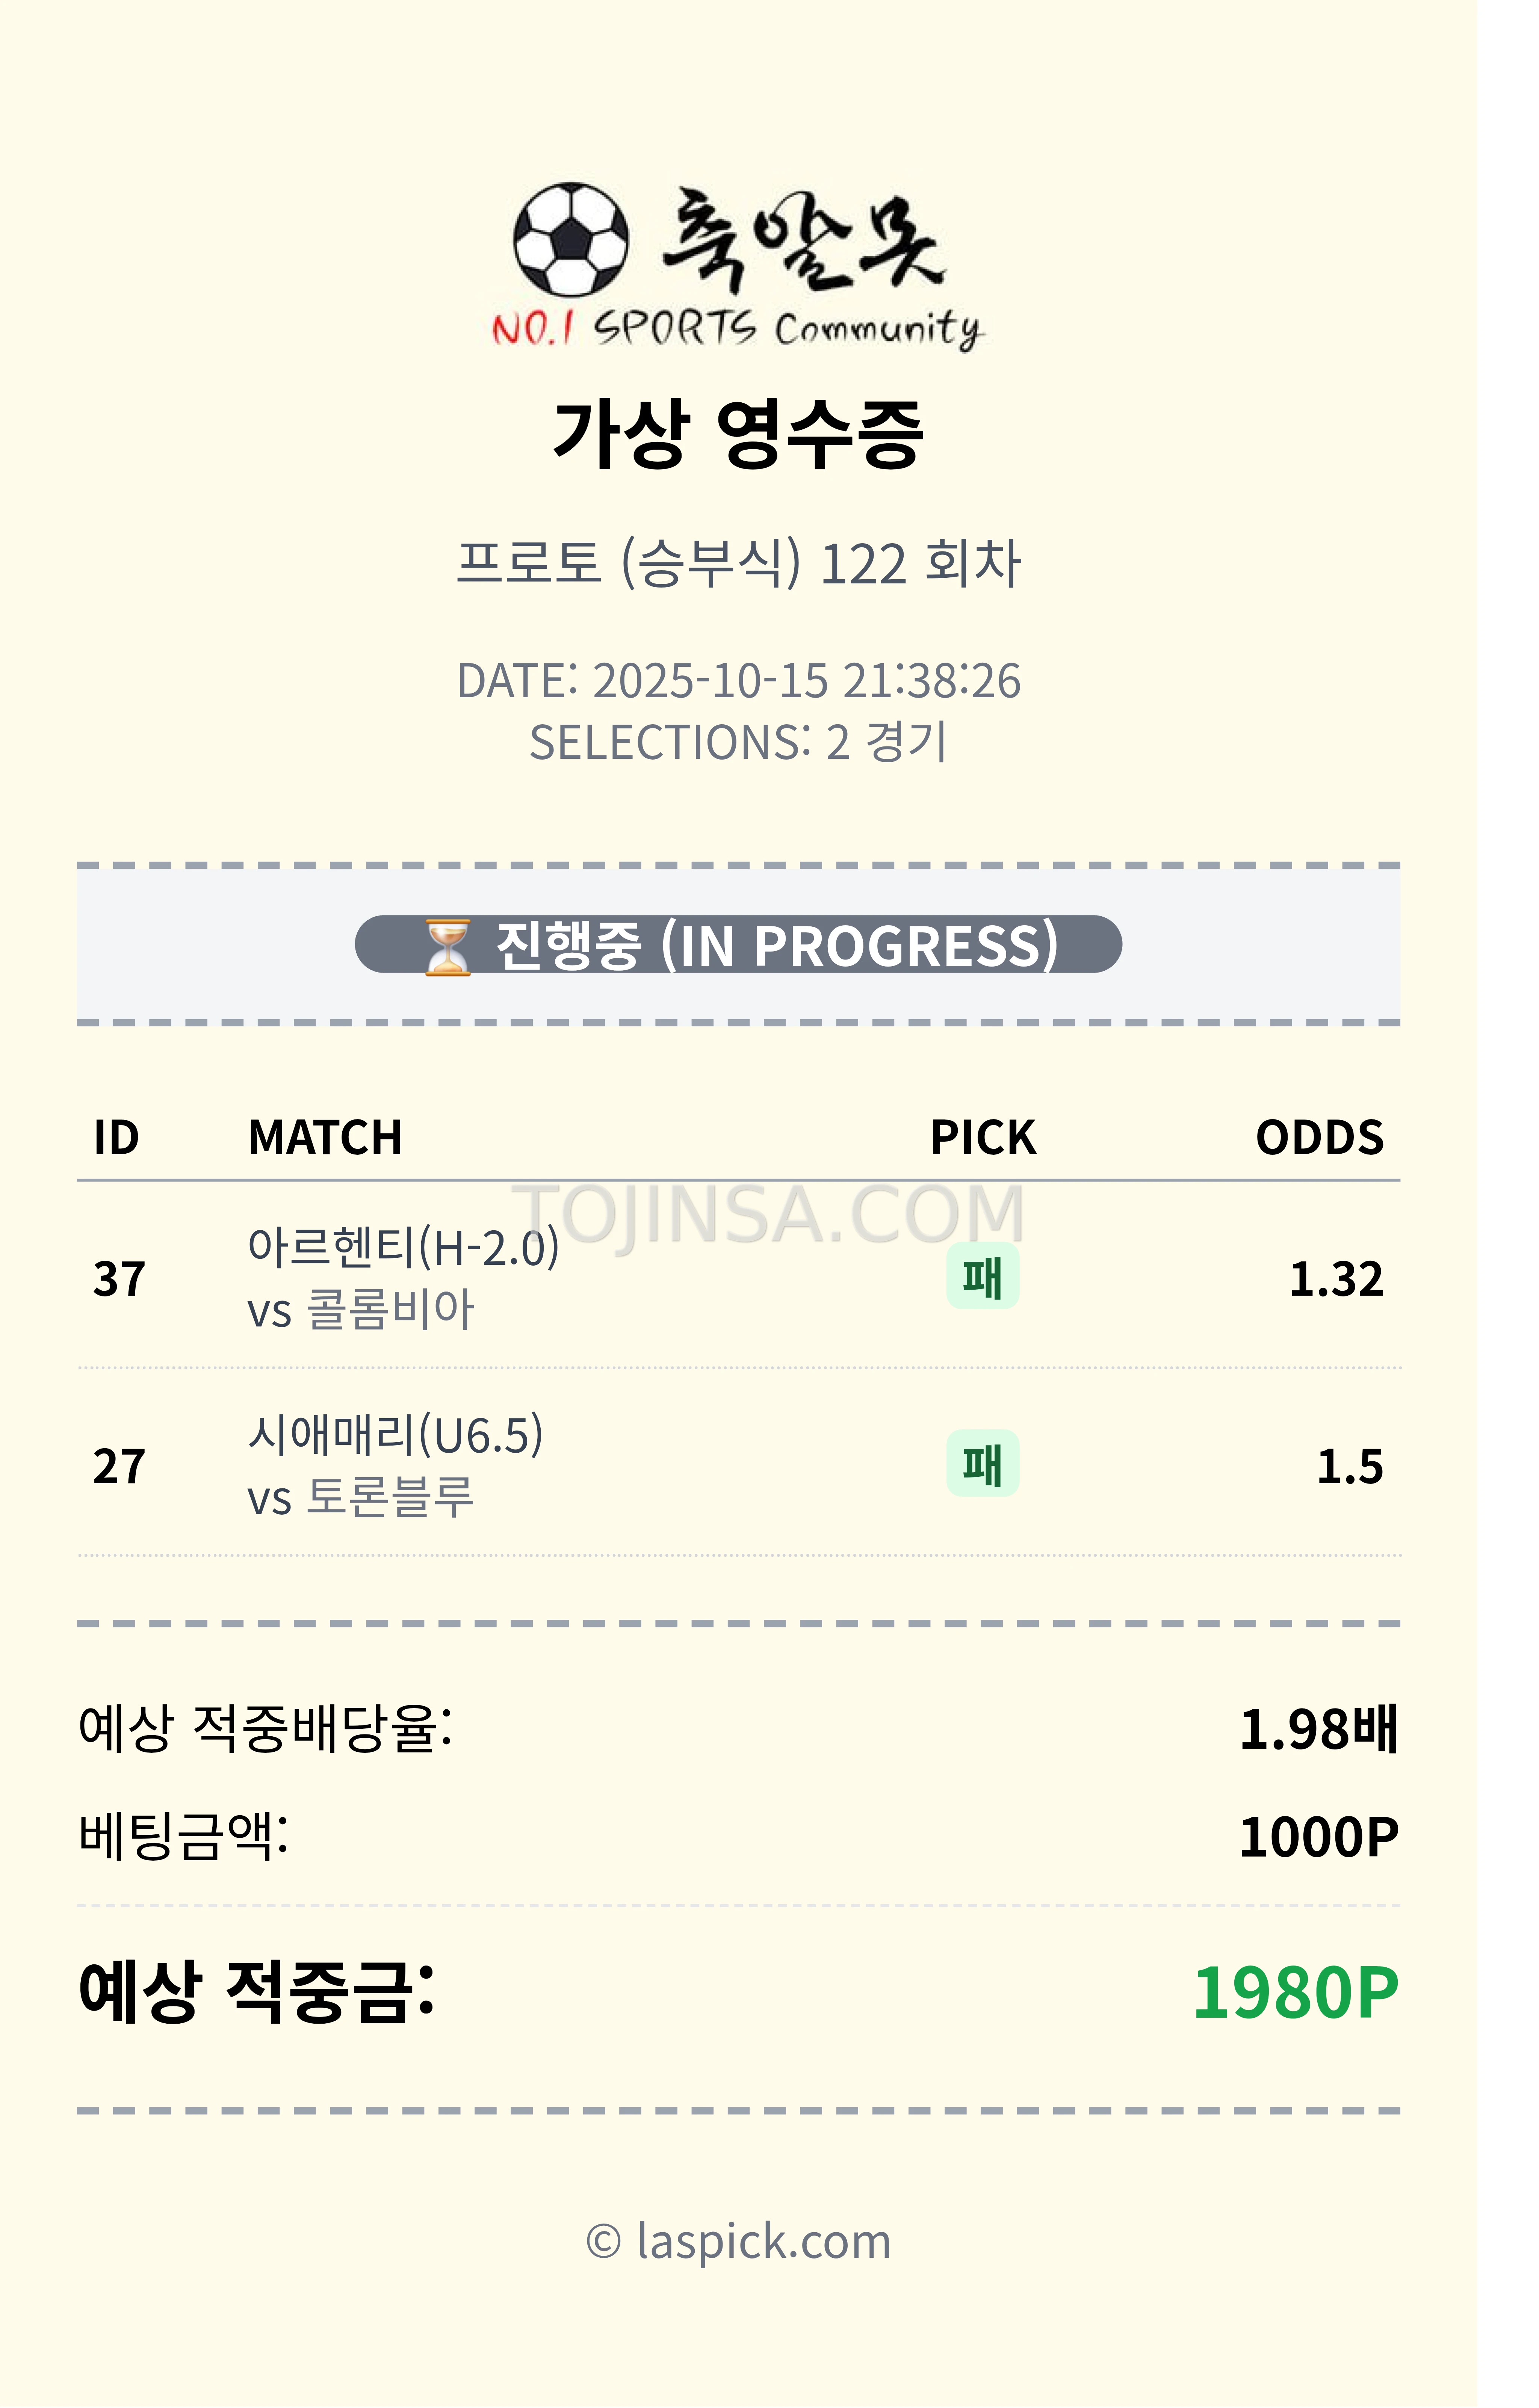
Task: Click the ODDS column header
Action: coord(1319,1137)
